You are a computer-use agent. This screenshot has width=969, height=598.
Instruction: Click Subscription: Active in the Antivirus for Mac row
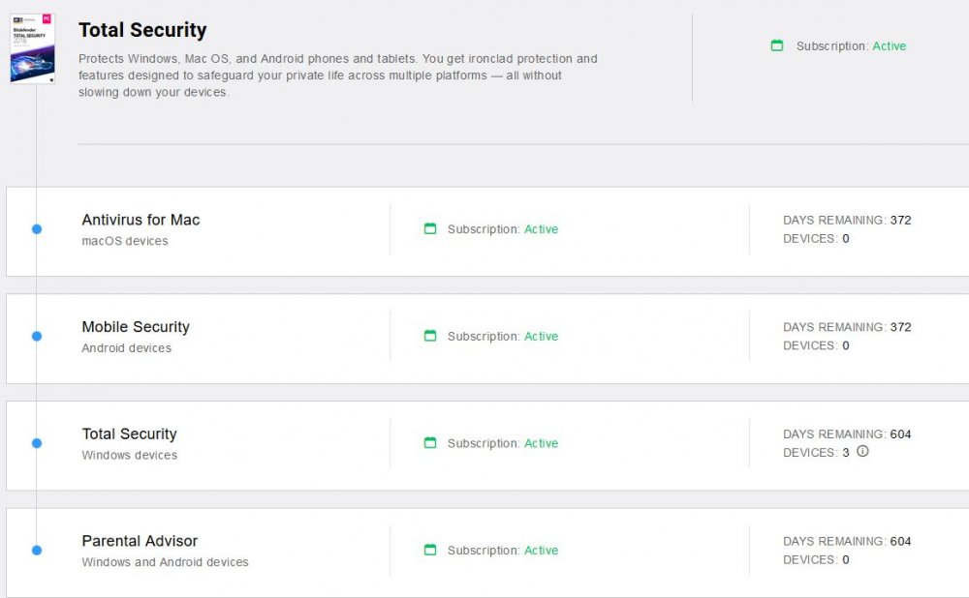pyautogui.click(x=503, y=229)
